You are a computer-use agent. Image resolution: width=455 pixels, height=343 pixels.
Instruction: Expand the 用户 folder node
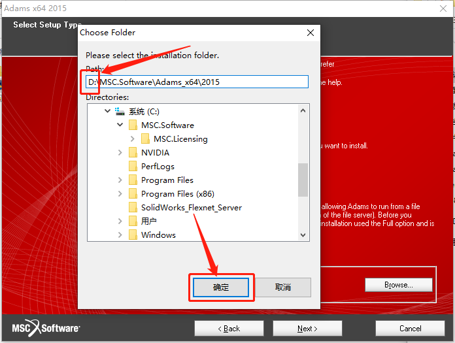pos(120,221)
